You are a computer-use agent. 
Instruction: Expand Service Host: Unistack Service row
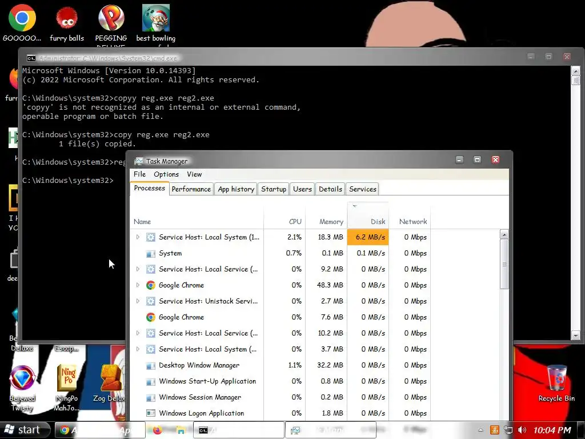(138, 301)
